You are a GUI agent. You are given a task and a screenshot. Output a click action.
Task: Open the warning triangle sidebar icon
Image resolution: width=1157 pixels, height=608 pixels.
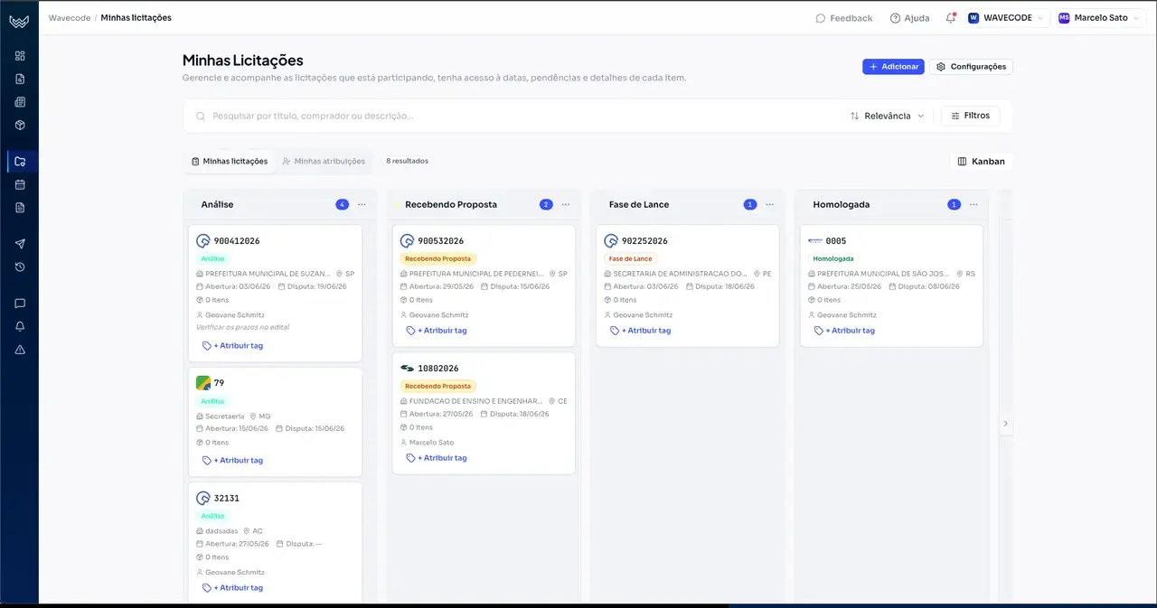(20, 350)
